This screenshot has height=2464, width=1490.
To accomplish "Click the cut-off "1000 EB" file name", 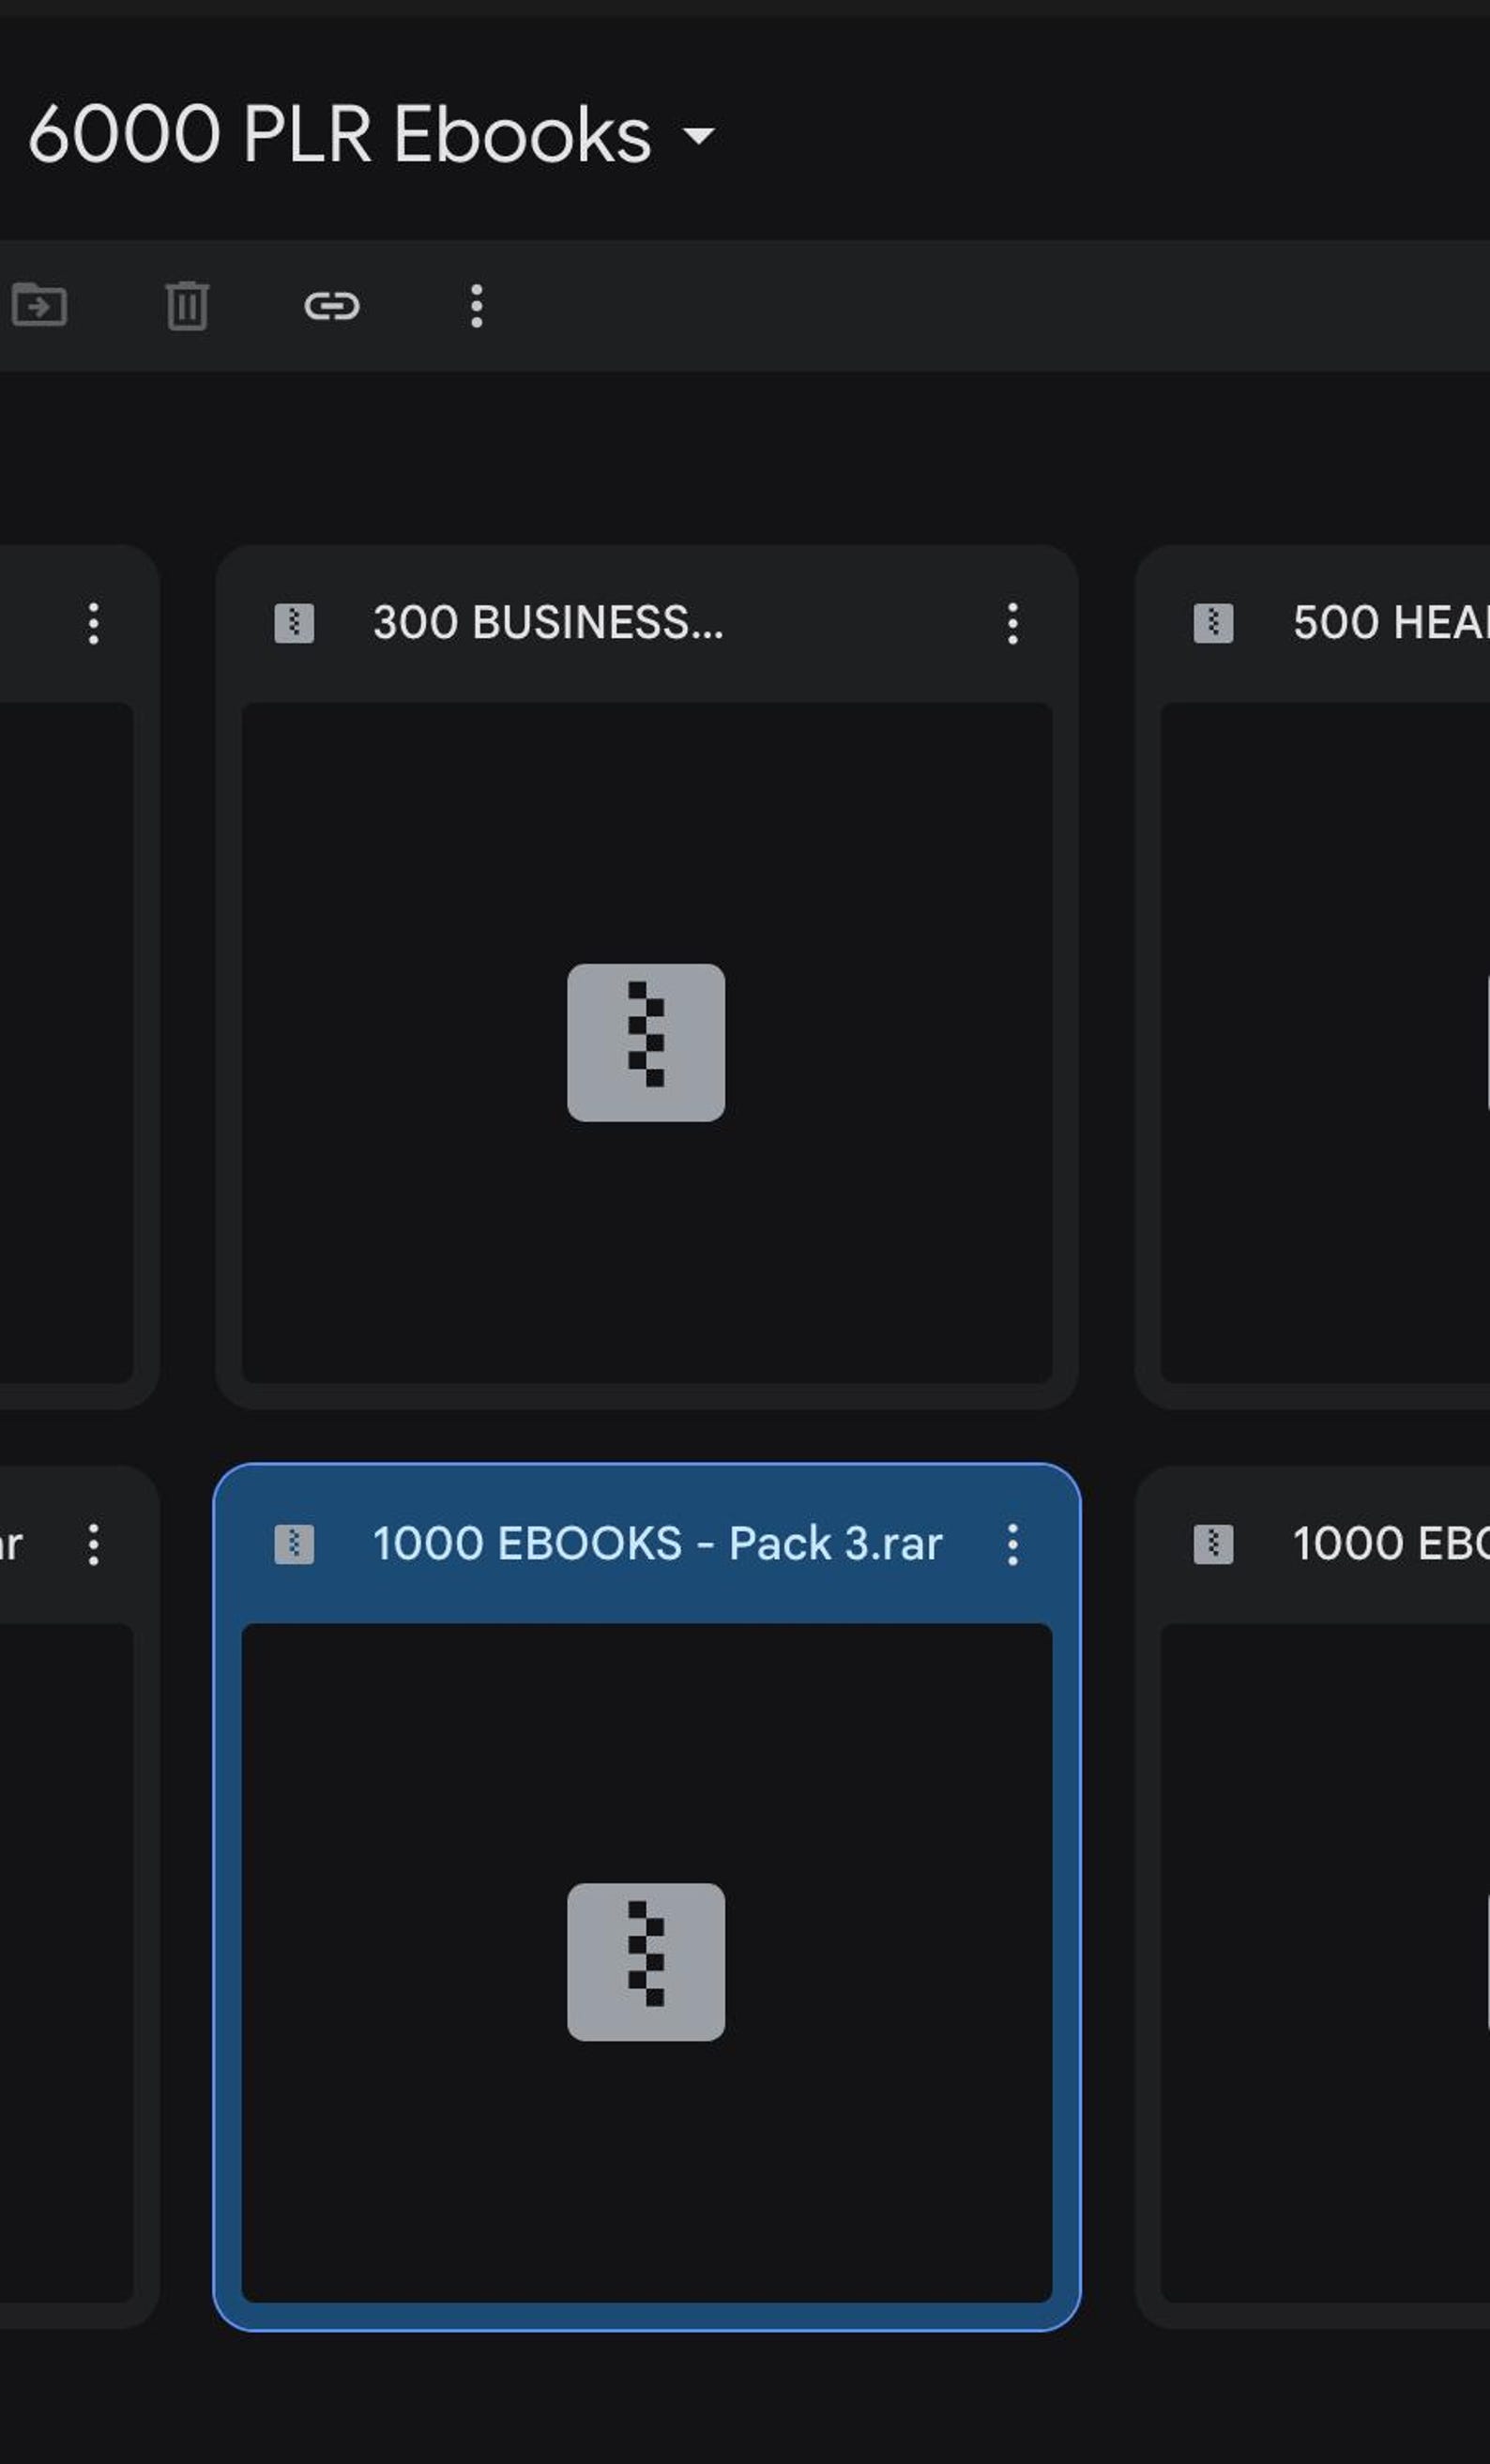I will (1391, 1543).
